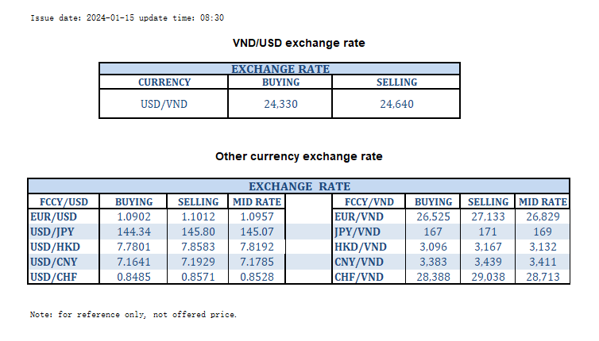The width and height of the screenshot is (599, 341).
Task: Select the EUR/USD row label
Action: [53, 216]
